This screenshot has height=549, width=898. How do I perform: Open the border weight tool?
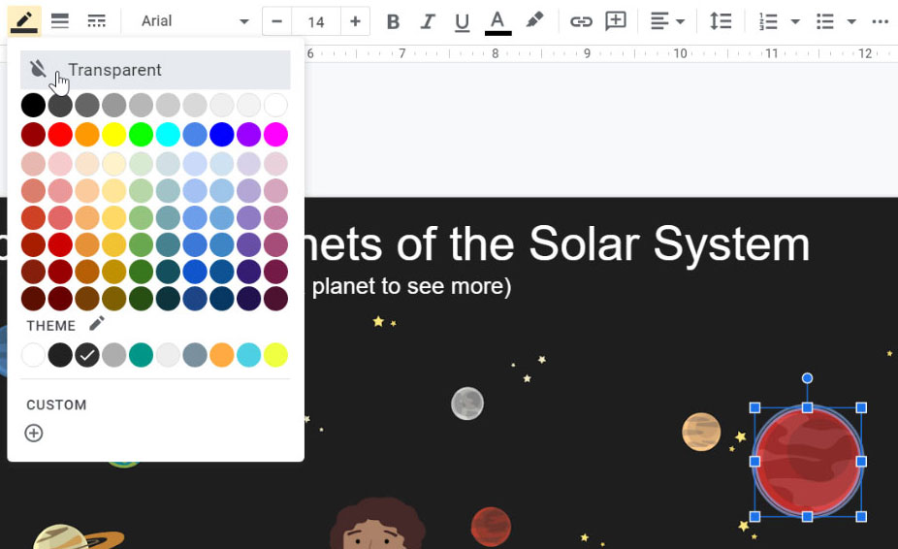pyautogui.click(x=60, y=21)
